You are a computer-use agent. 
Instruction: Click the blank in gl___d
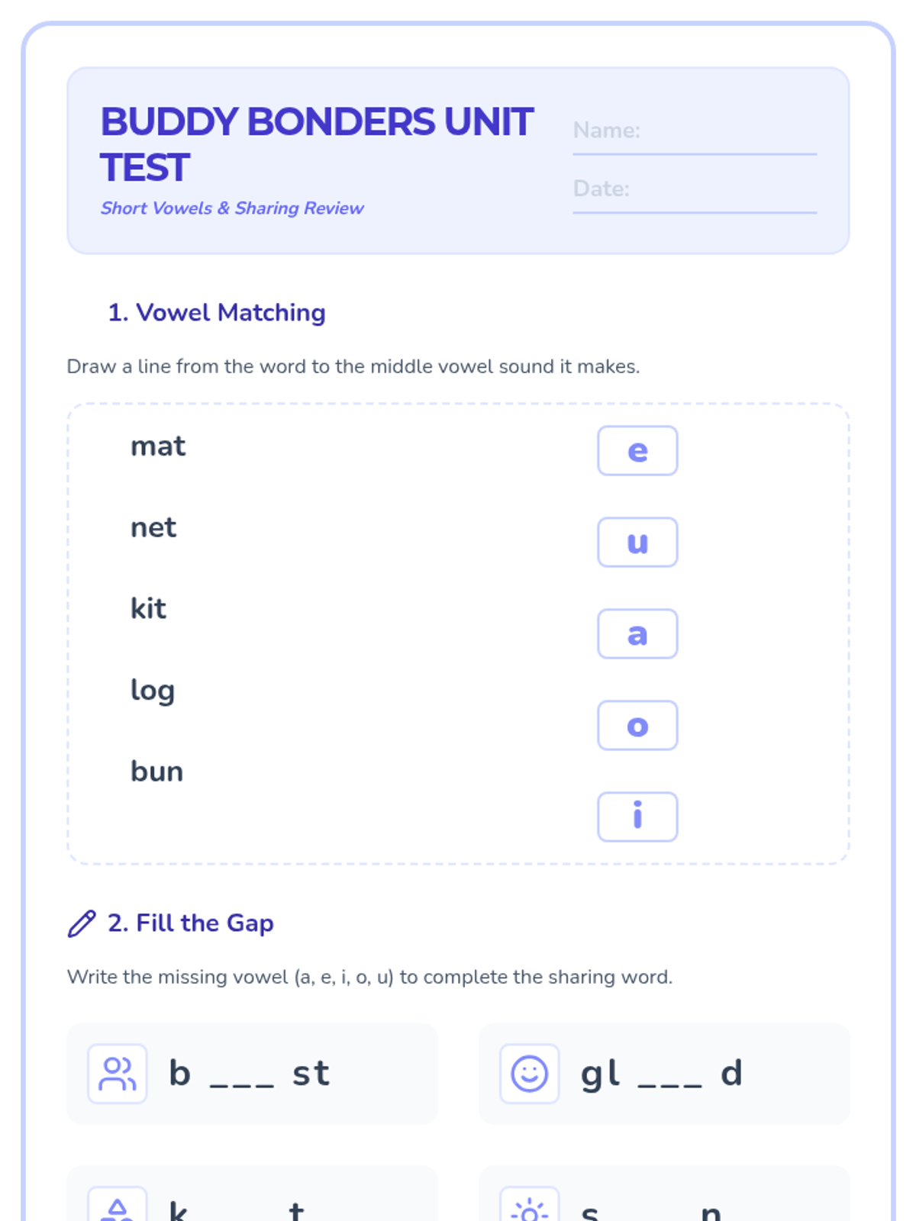coord(669,1078)
